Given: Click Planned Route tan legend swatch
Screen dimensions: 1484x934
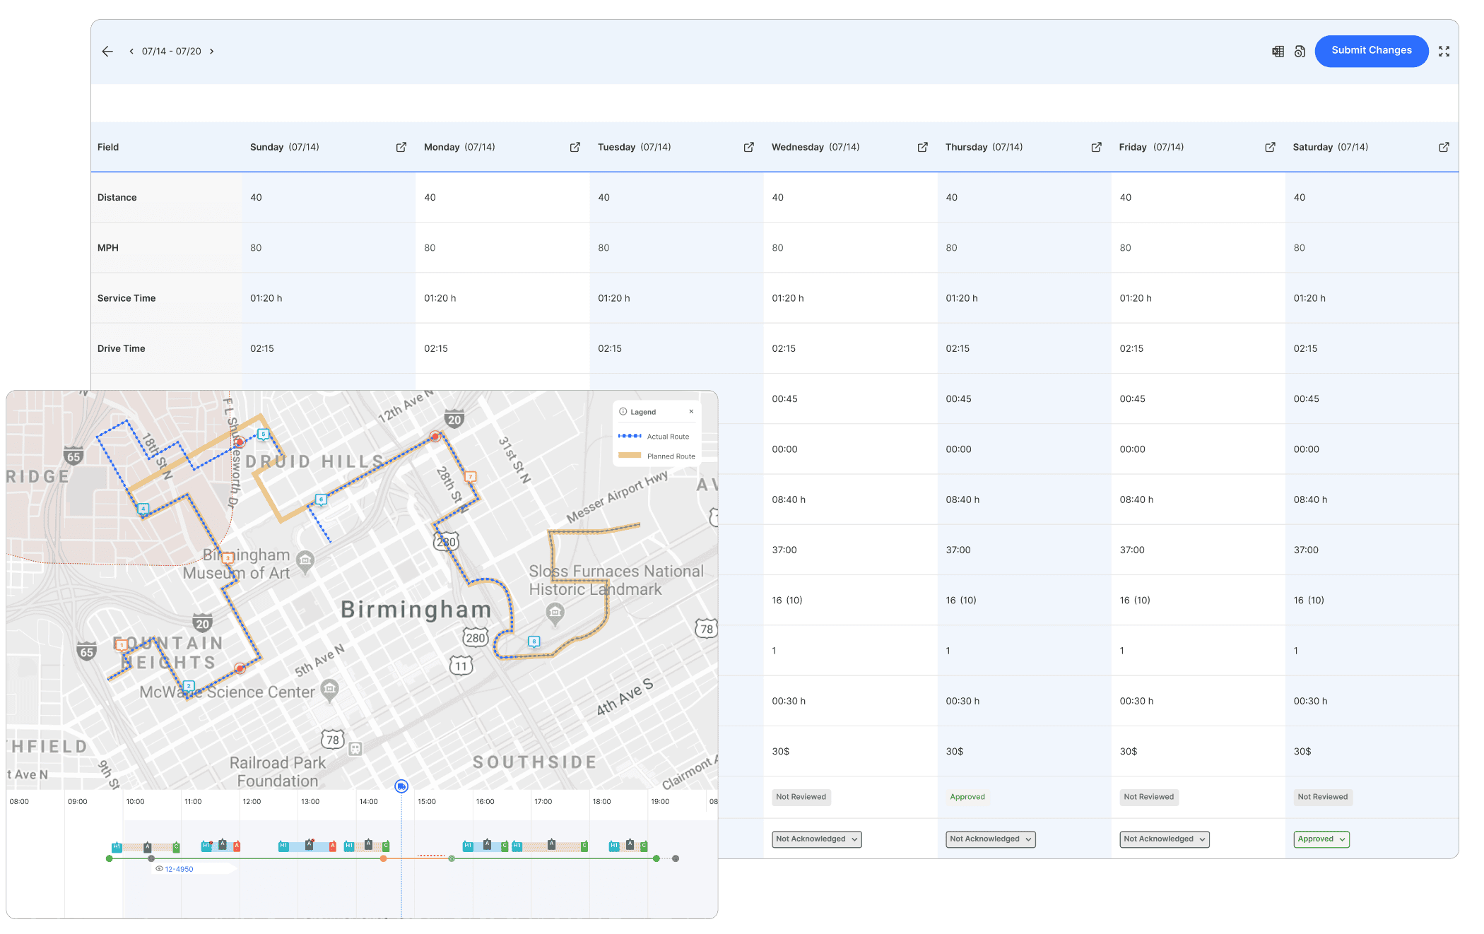Looking at the screenshot, I should (630, 456).
